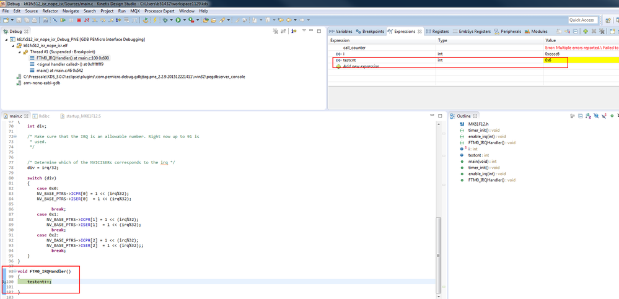Screen dimensions: 619x299
Task: Click the Disconnect debug icon
Action: (x=87, y=20)
